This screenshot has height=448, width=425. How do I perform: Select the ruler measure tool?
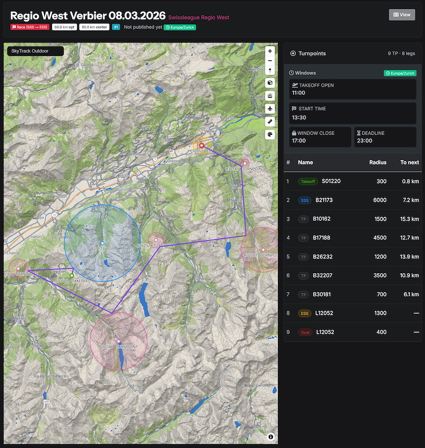coord(270,121)
